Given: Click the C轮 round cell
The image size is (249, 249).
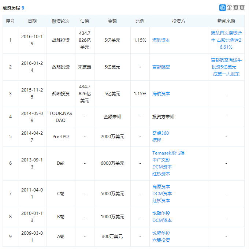Looking at the screenshot, I should coord(61,194).
